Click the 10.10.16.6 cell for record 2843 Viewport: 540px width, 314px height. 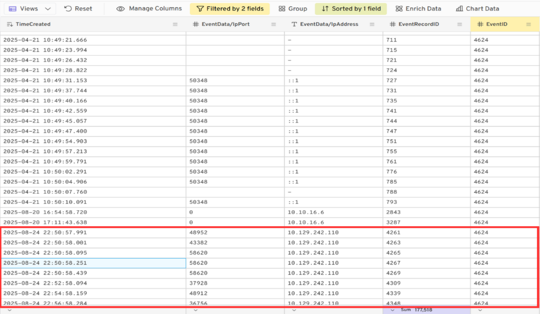coord(306,212)
